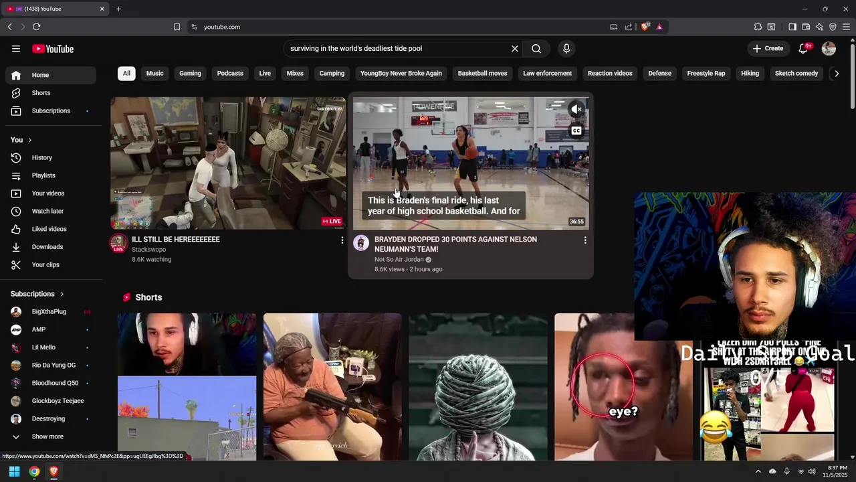Image resolution: width=856 pixels, height=482 pixels.
Task: Open options for ILL STILL BE HEREEEEEEEE
Action: pyautogui.click(x=342, y=240)
